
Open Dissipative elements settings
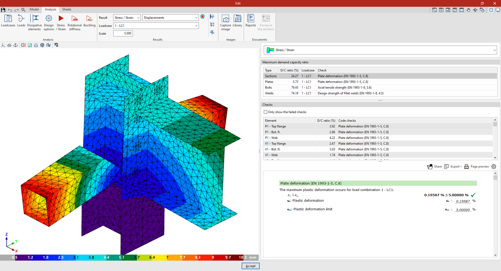click(34, 23)
